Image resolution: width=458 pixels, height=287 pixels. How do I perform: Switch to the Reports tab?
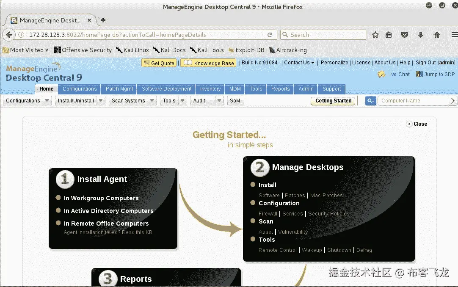pos(280,89)
